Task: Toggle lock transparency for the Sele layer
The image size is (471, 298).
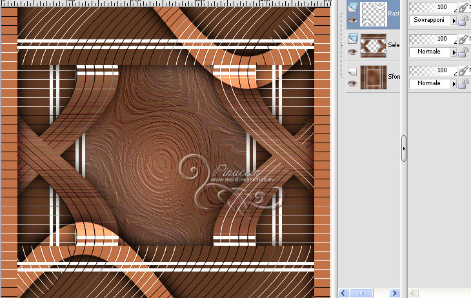Action: (464, 52)
